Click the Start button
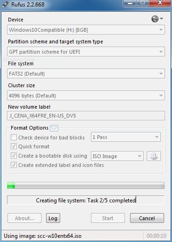Screen dimensions: 172x242 (x=108, y=218)
